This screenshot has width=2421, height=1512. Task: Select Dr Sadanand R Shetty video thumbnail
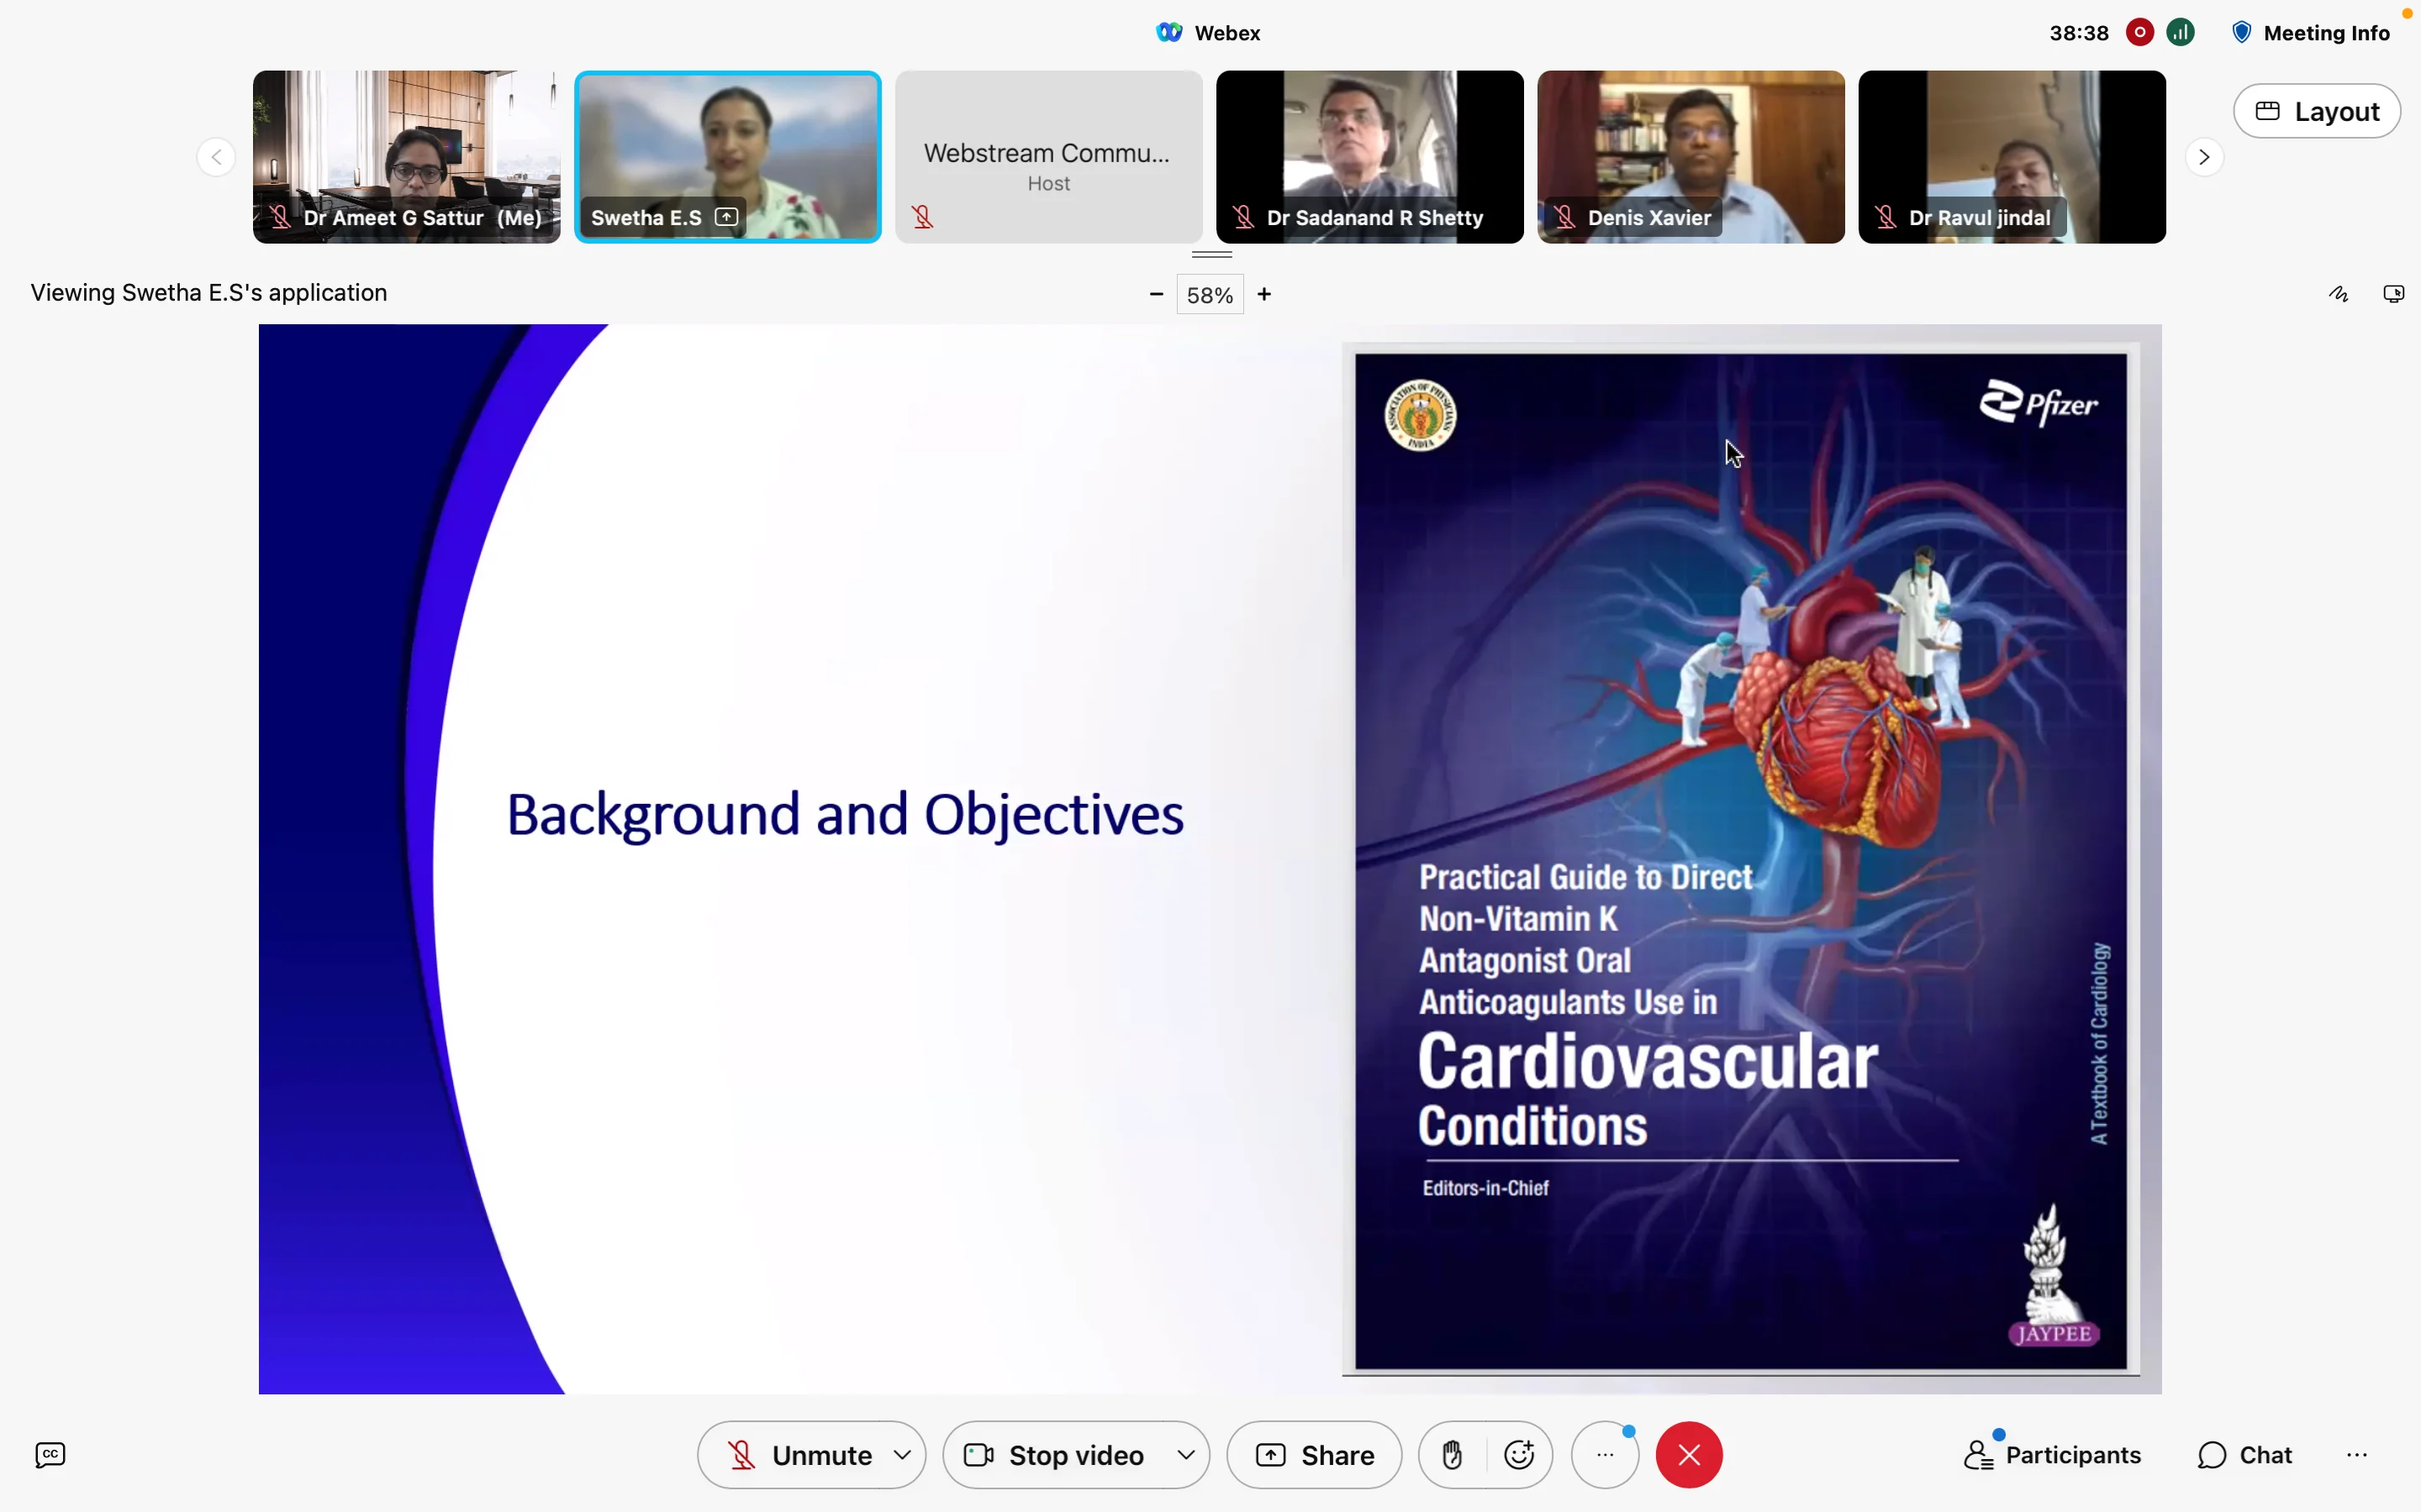click(1369, 157)
